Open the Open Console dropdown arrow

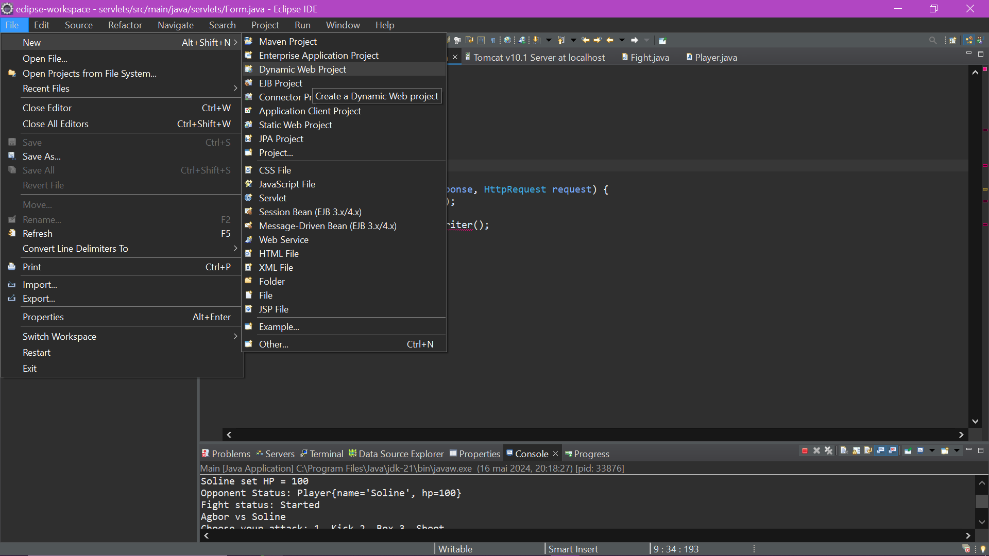pyautogui.click(x=957, y=450)
